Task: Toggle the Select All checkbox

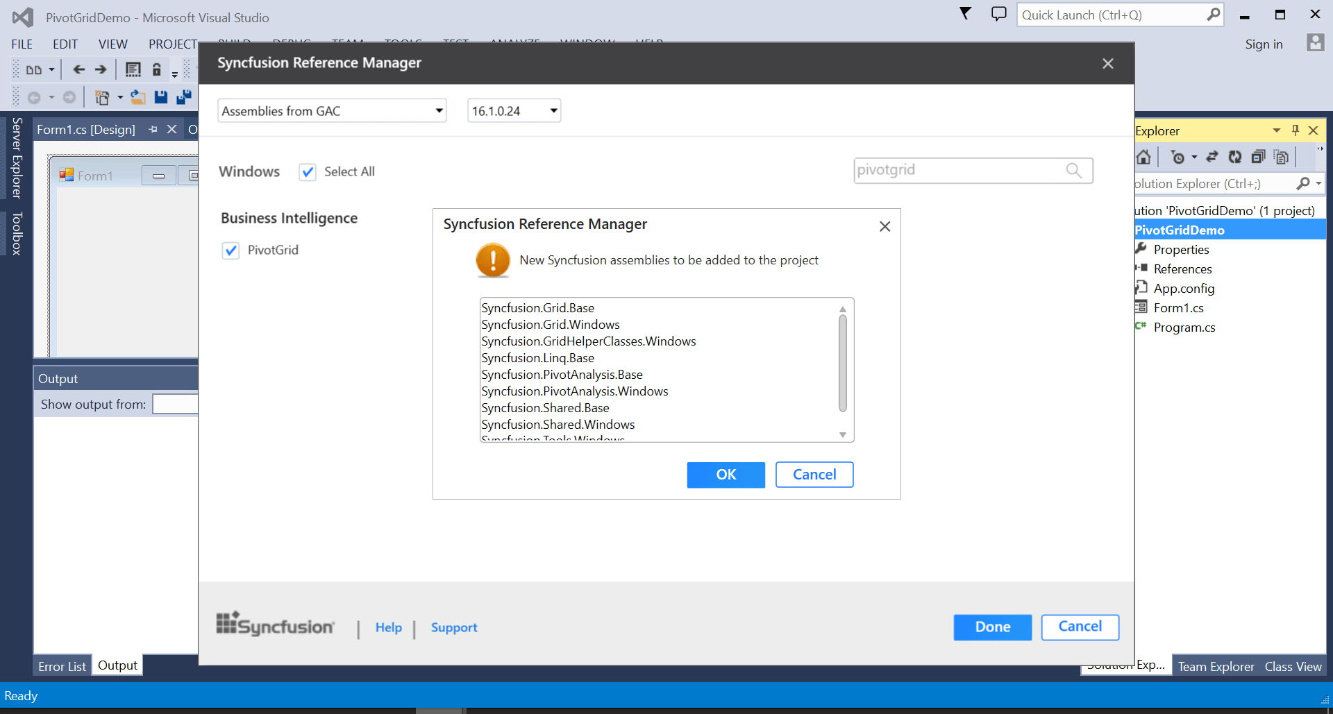Action: tap(308, 172)
